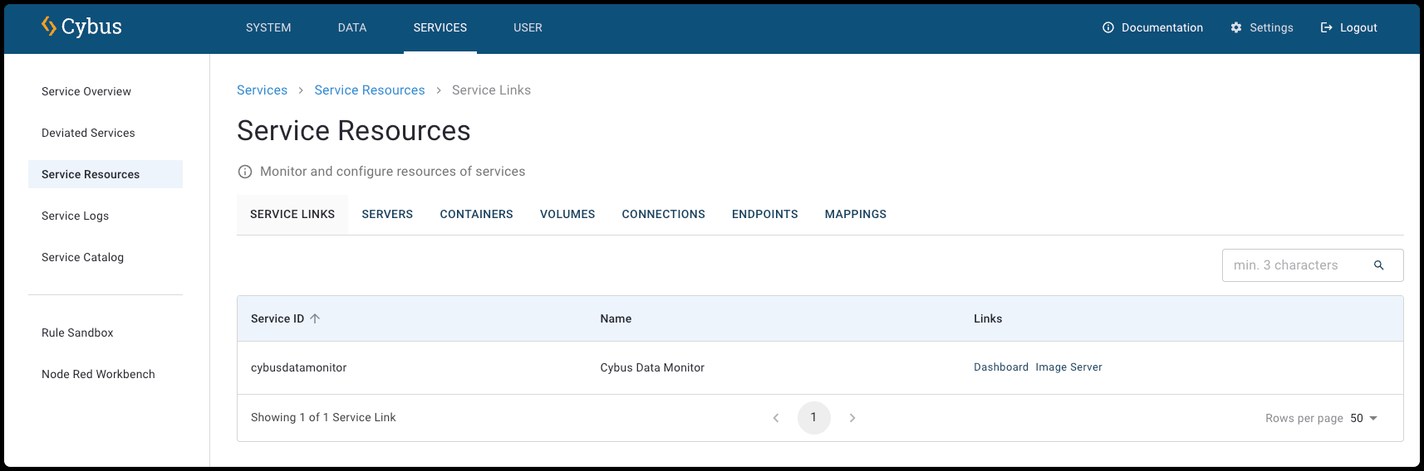Click the Cybus logo
The height and width of the screenshot is (471, 1424).
[81, 27]
